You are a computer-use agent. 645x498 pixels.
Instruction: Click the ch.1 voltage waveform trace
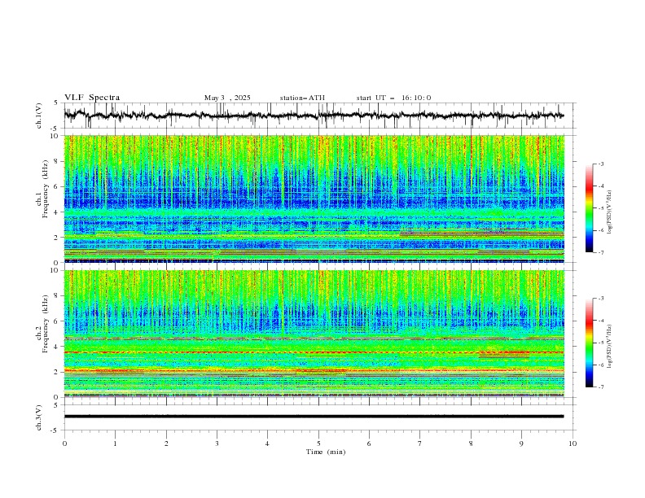click(x=314, y=116)
